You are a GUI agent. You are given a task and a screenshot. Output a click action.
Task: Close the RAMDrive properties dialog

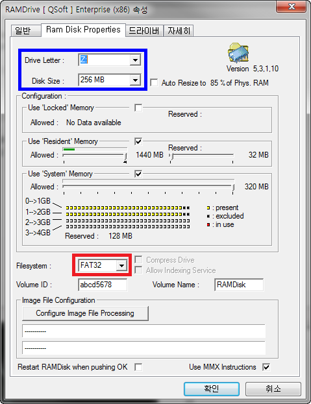(291, 6)
